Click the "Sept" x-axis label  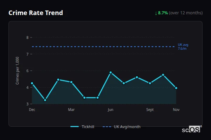point(150,110)
